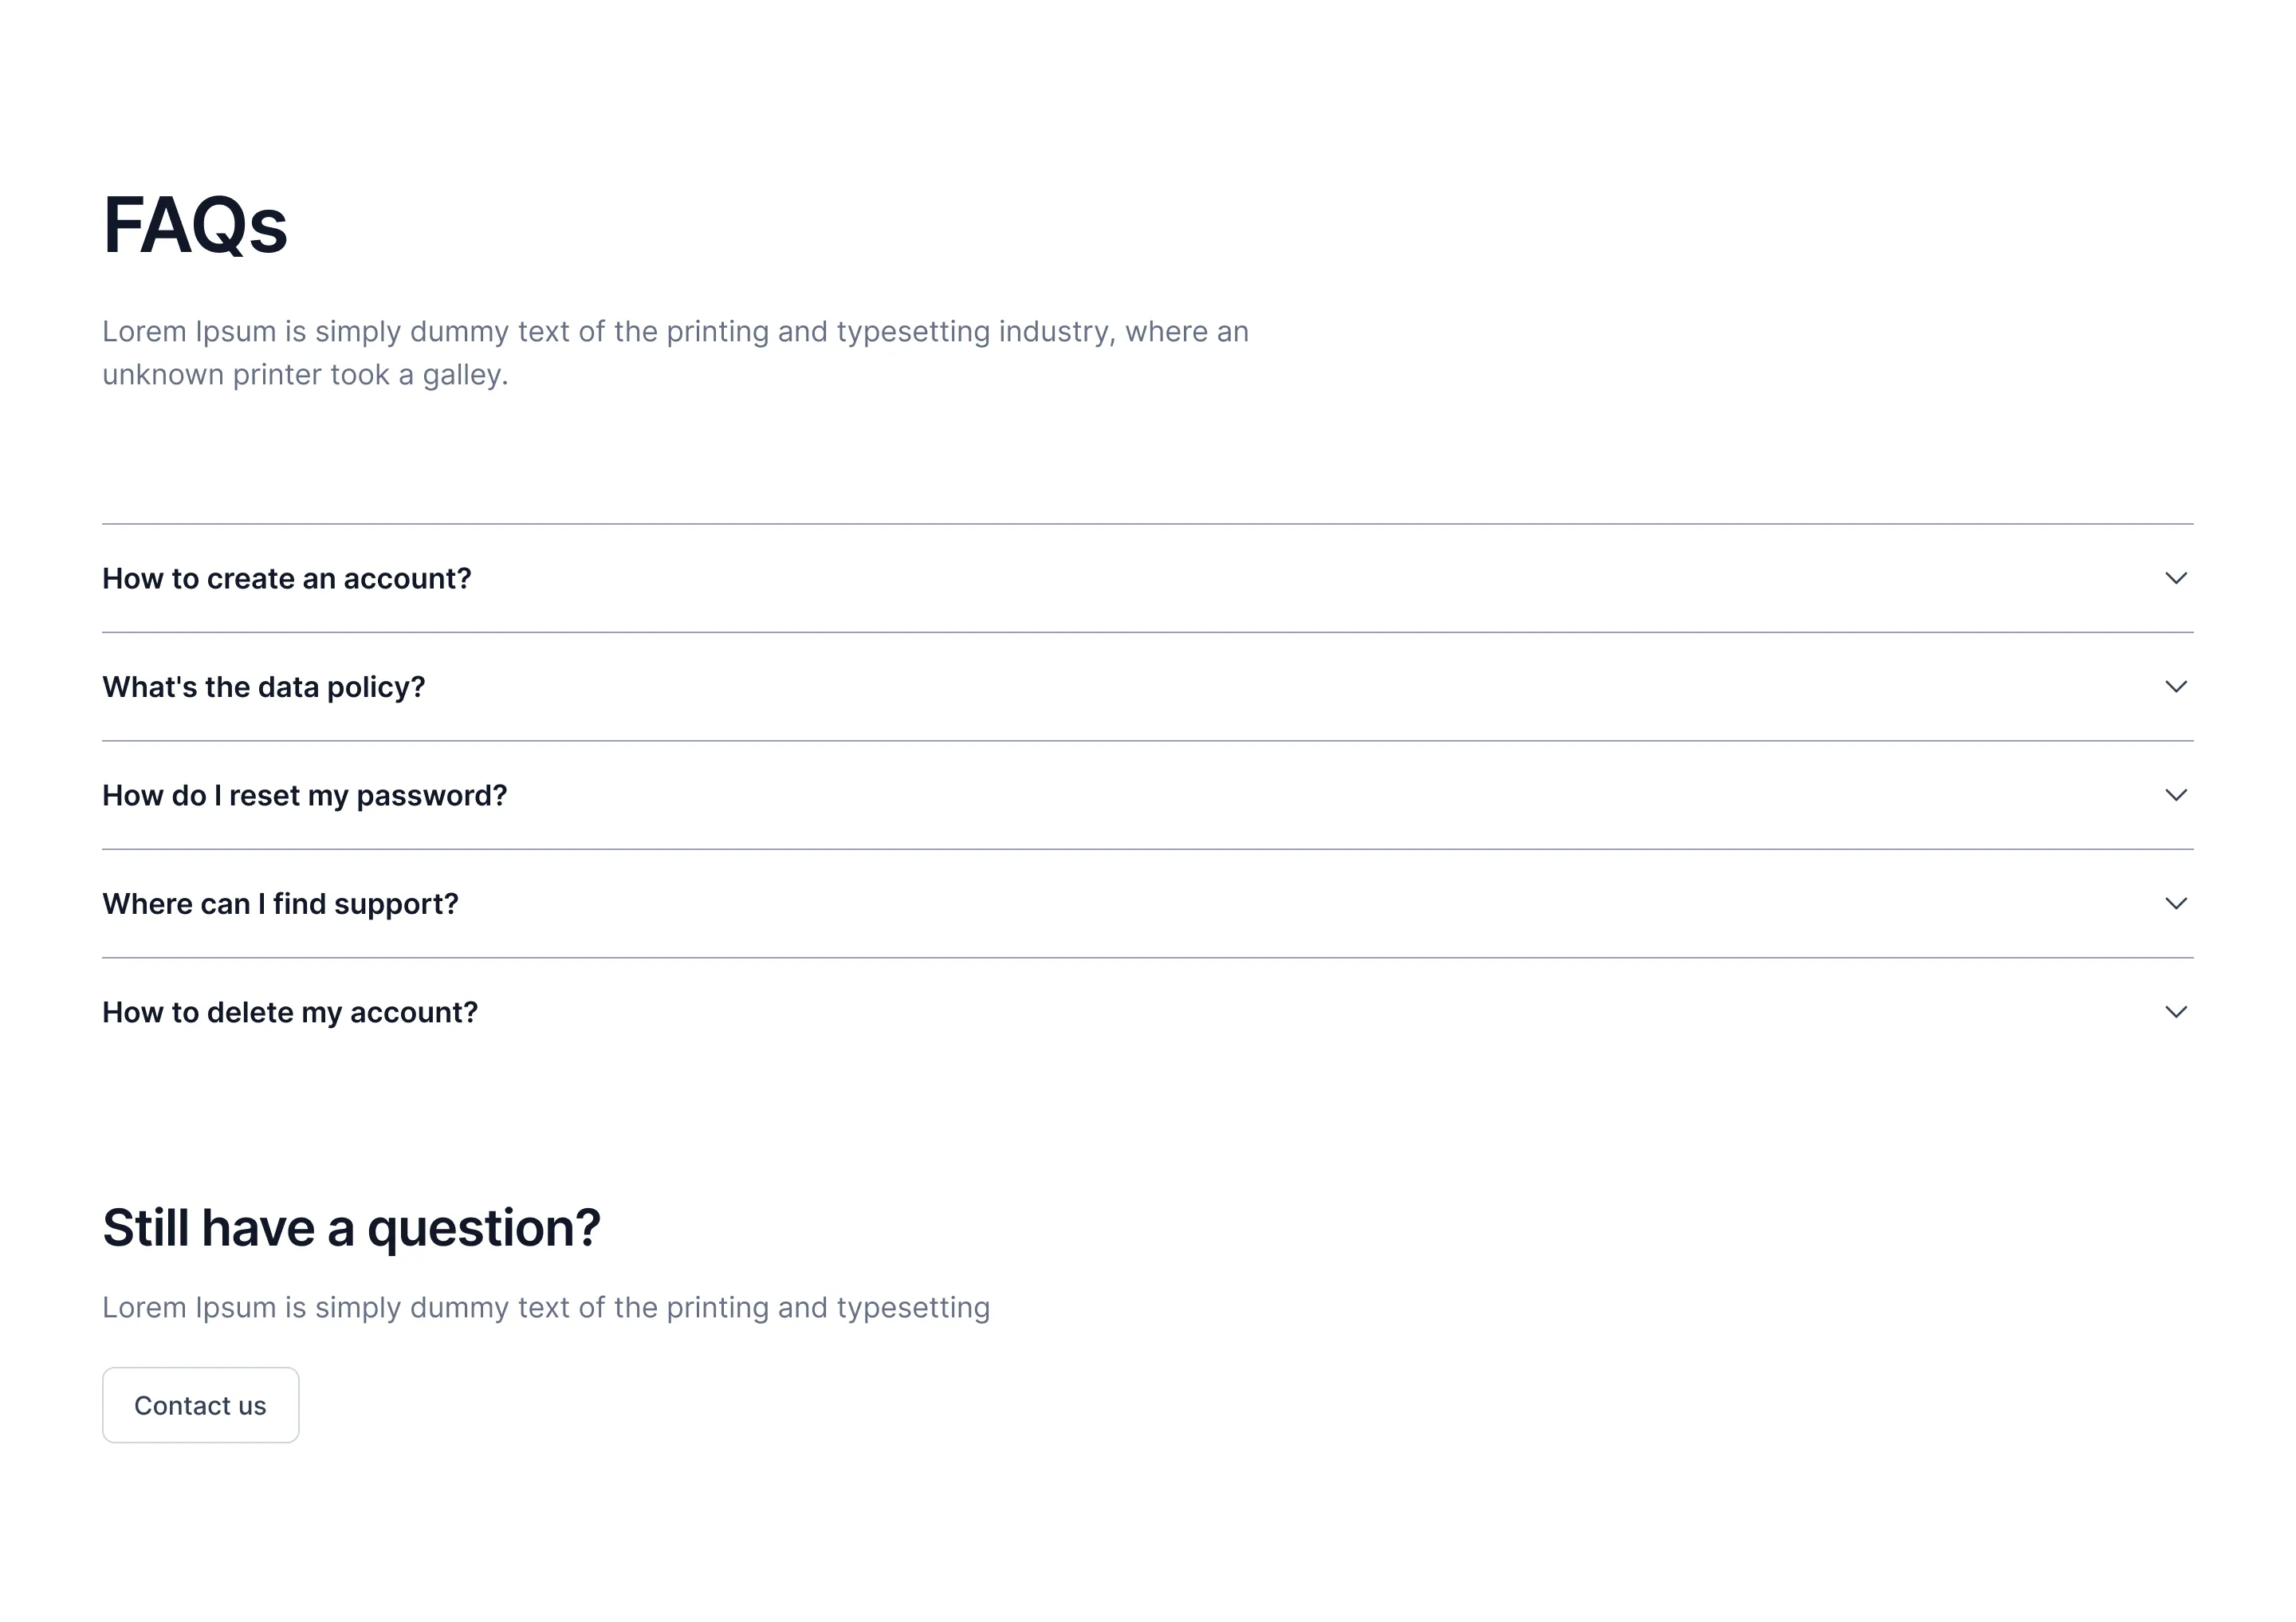The image size is (2296, 1622).
Task: Open the 'Where can I find support?' question
Action: (281, 904)
